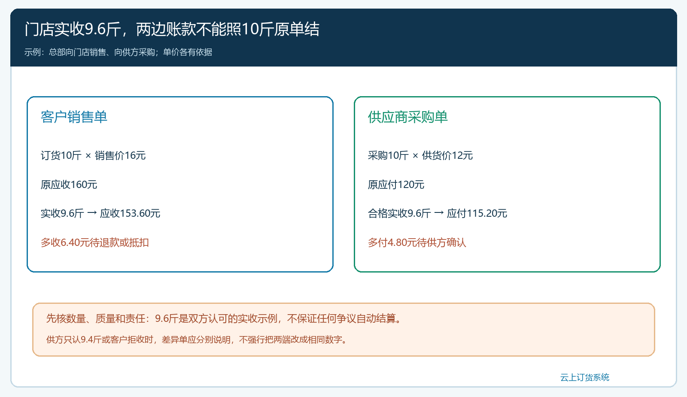Select the 供应商采购单 card heading
This screenshot has width=687, height=397.
click(x=407, y=117)
